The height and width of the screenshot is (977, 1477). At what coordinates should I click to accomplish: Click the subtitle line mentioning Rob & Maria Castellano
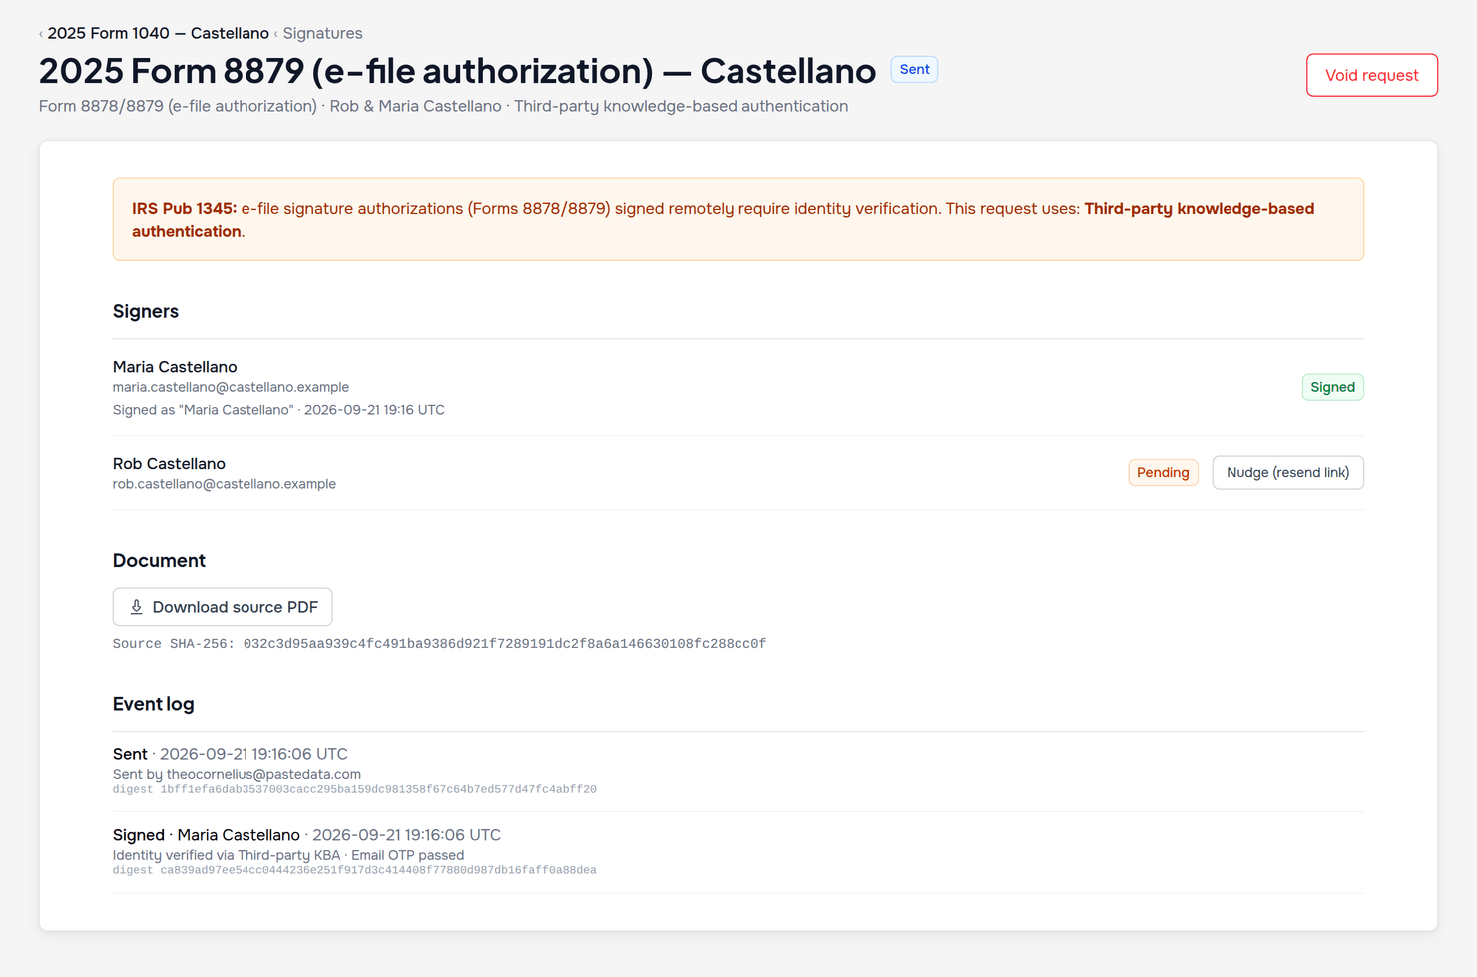[x=443, y=106]
